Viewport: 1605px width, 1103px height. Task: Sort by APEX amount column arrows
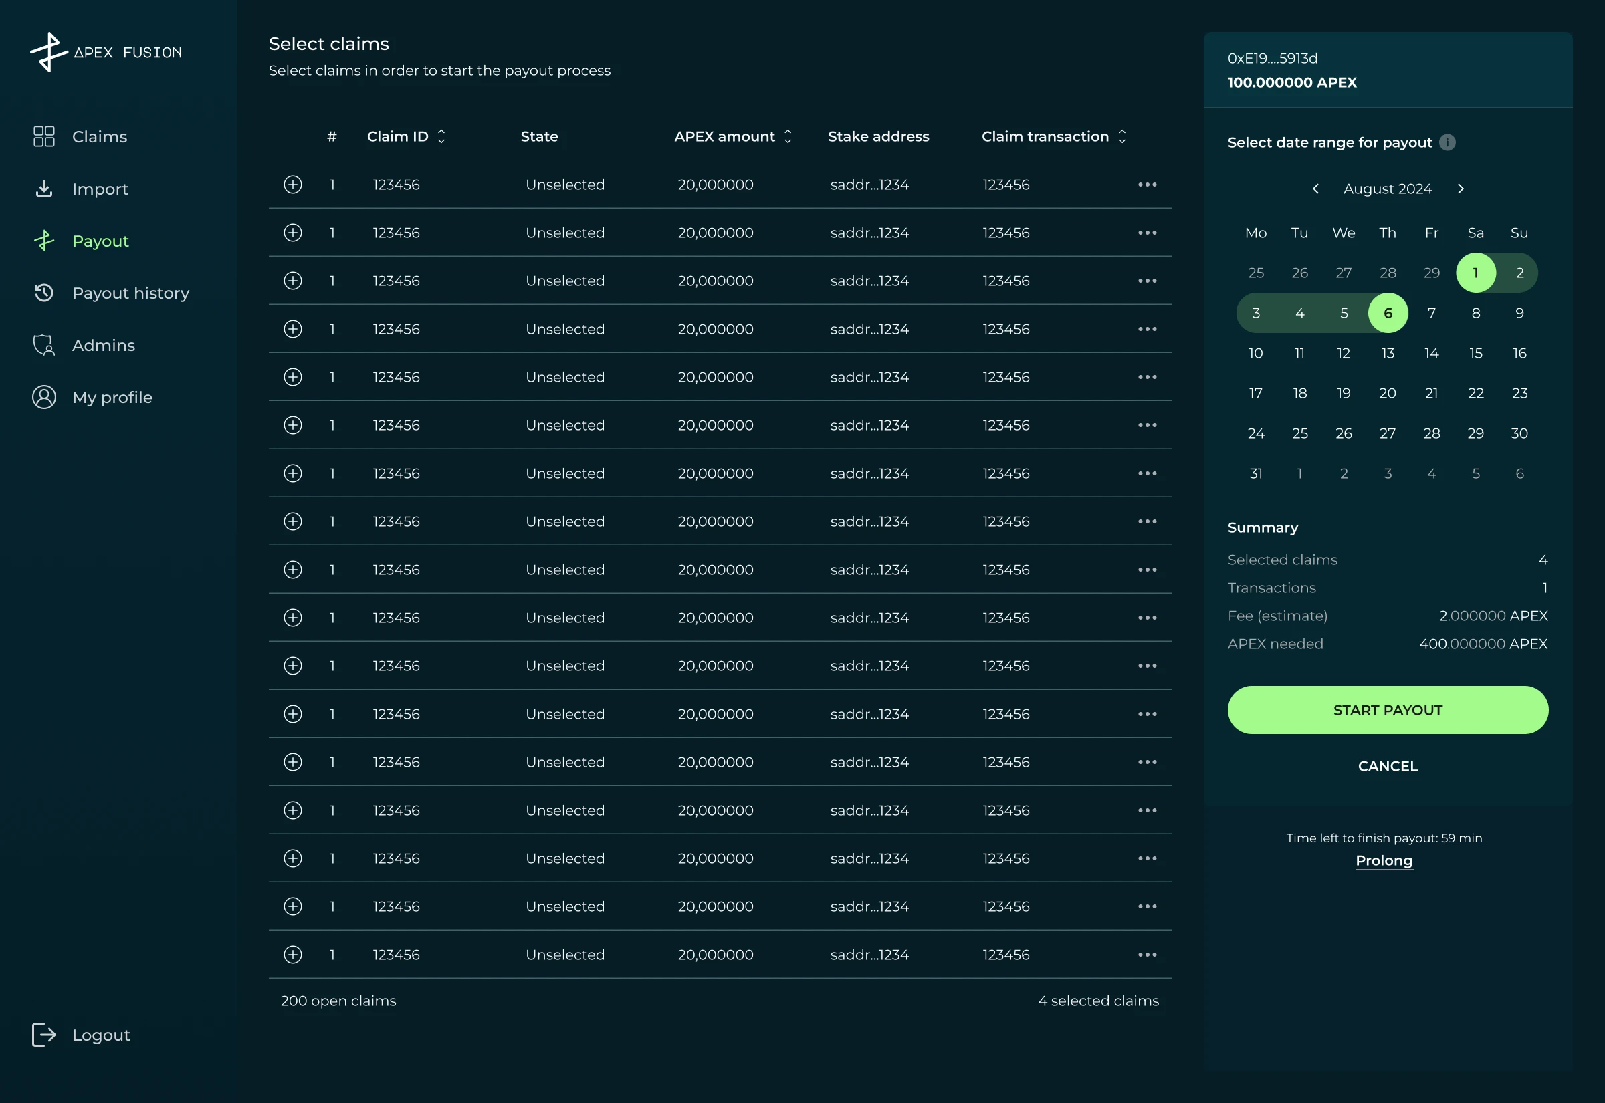788,136
